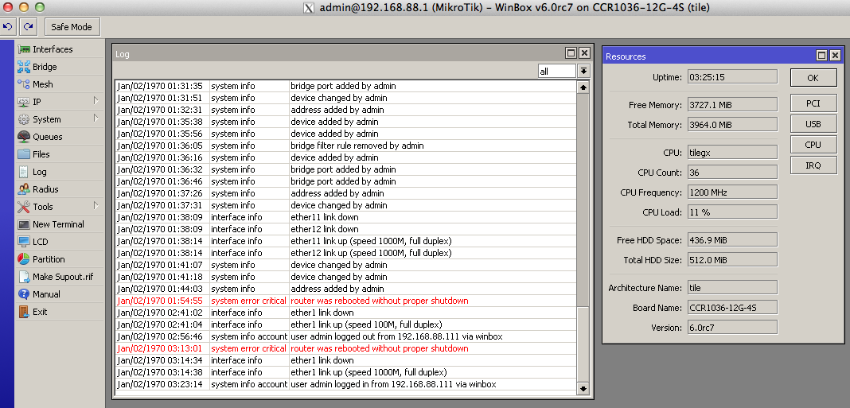The image size is (850, 408).
Task: Click the System gear icon
Action: (24, 119)
